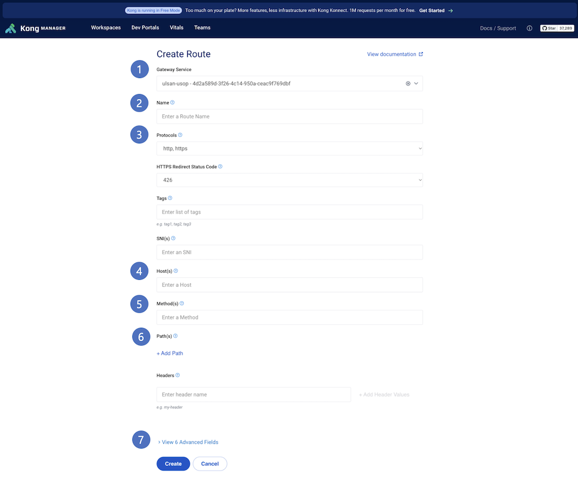Viewport: 578px width, 478px height.
Task: Click help icon beside HTTPS Redirect Status Code
Action: pyautogui.click(x=220, y=166)
